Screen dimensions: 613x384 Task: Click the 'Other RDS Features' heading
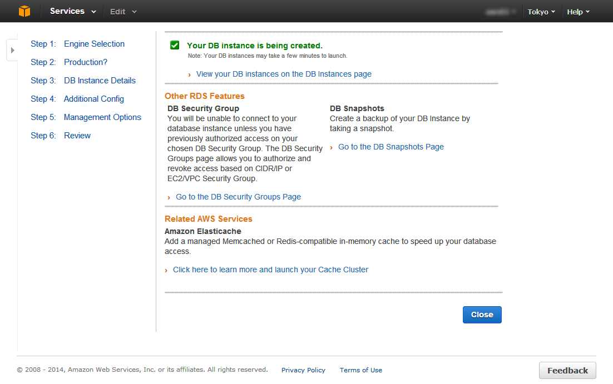tap(205, 96)
